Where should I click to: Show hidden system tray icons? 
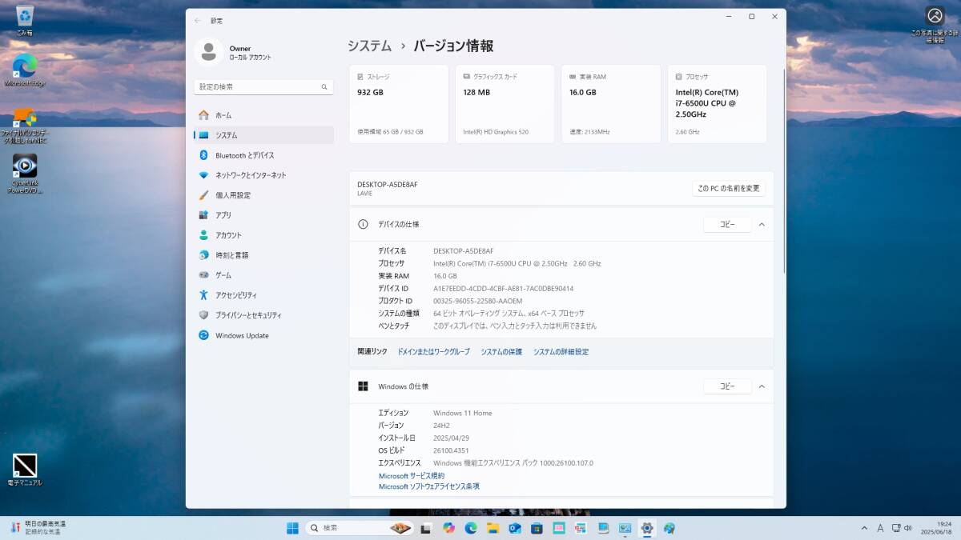(x=864, y=528)
